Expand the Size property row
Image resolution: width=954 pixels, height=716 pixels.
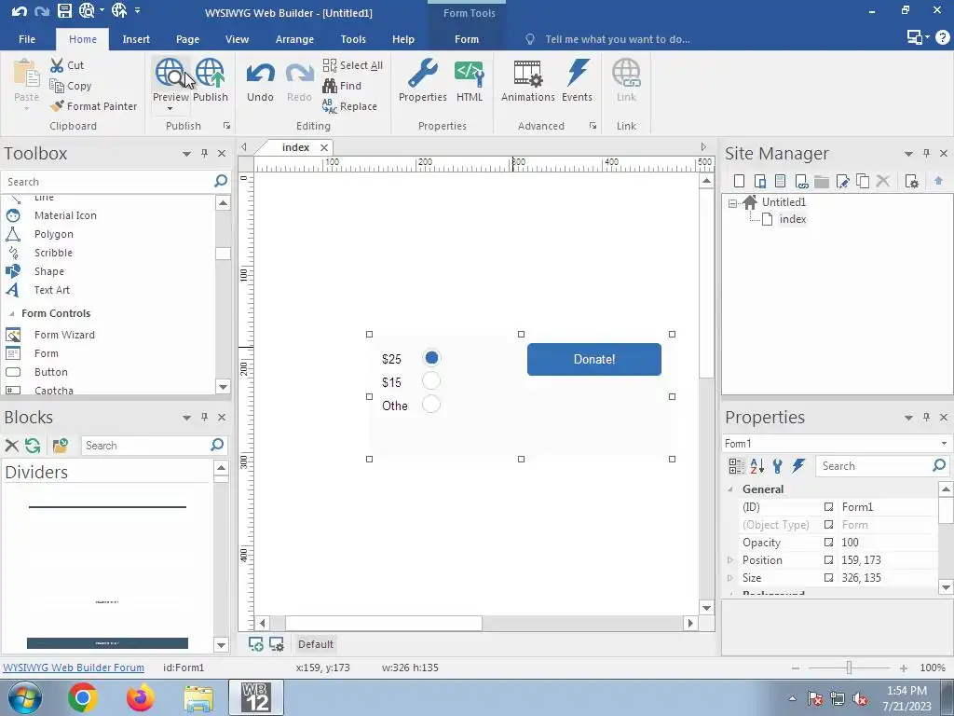[730, 578]
